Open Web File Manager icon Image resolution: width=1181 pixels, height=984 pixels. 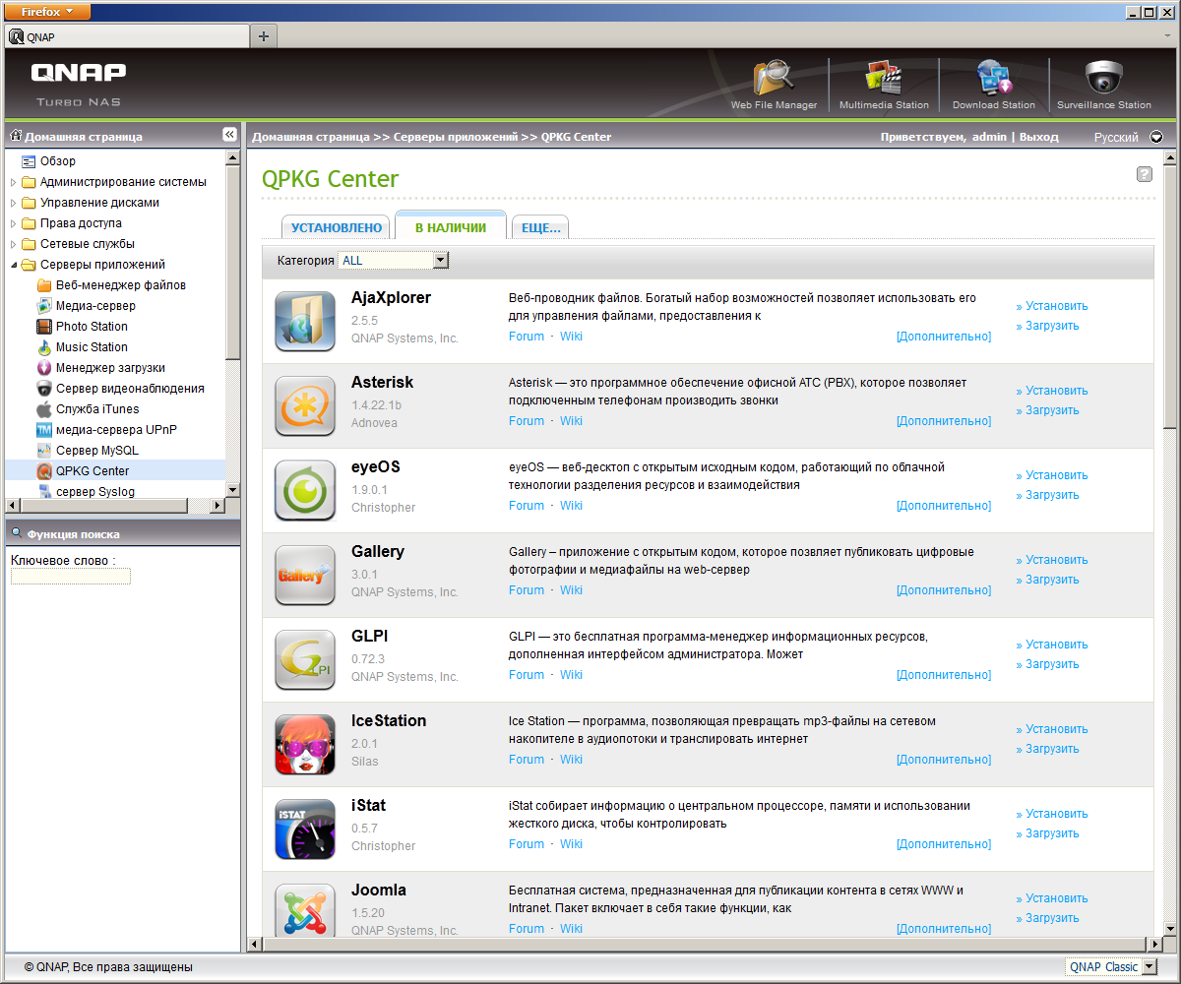click(x=774, y=78)
